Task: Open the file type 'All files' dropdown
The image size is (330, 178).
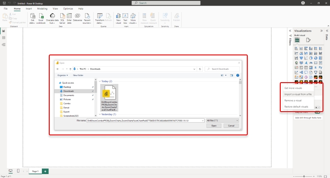Action: point(222,120)
